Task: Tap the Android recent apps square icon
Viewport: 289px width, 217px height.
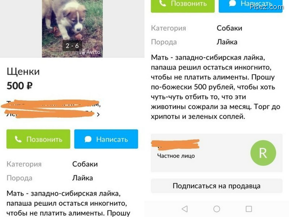Action: coord(249,209)
